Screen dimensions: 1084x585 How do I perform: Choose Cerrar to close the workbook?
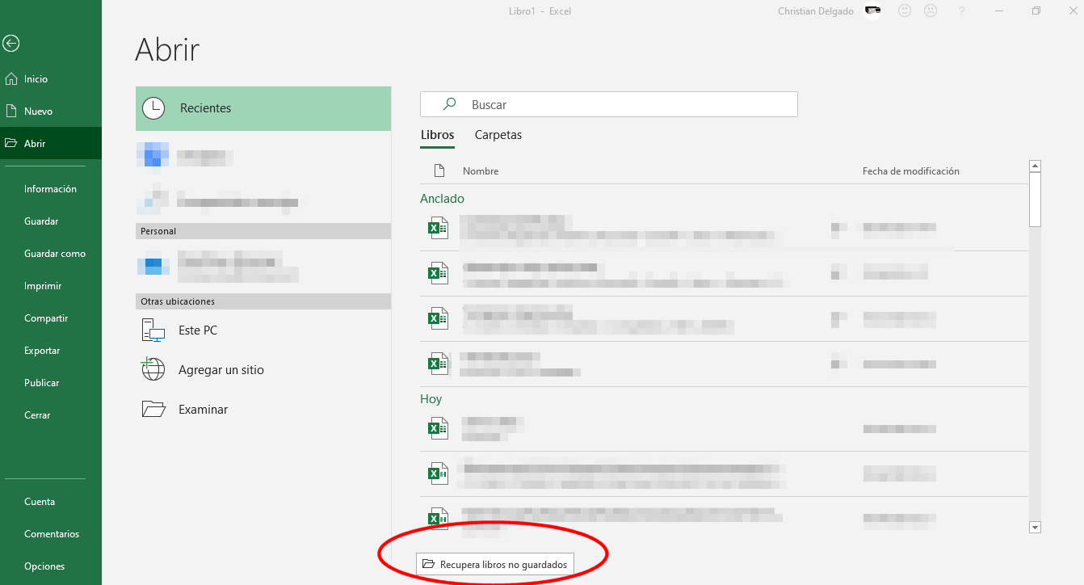pyautogui.click(x=37, y=415)
